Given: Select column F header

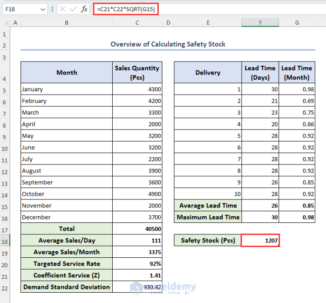Looking at the screenshot, I should 260,23.
